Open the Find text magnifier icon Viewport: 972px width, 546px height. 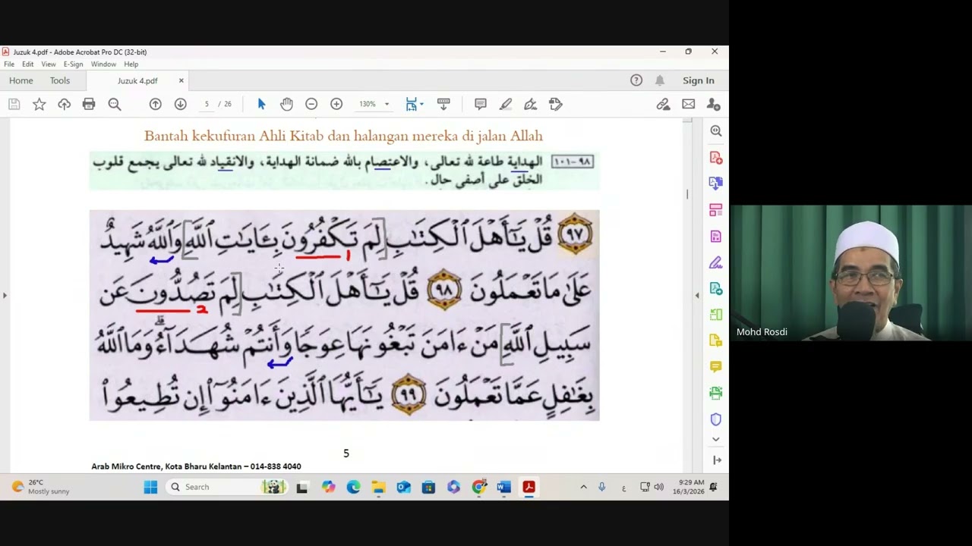tap(115, 105)
